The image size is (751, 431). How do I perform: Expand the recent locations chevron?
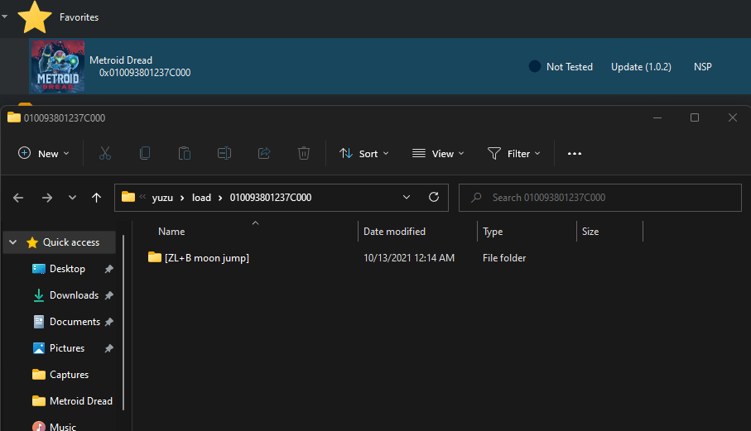[x=72, y=197]
